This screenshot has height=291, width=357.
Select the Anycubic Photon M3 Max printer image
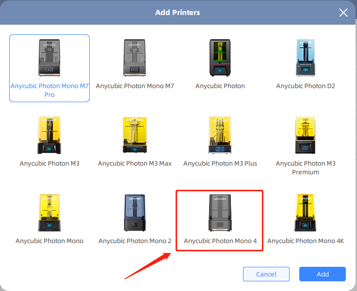pos(134,135)
